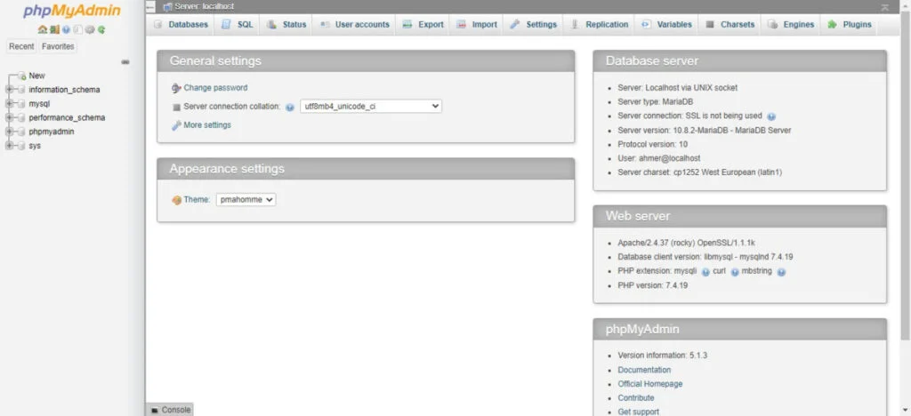
Task: Open the MariaDB documentation page icon
Action: point(78,29)
